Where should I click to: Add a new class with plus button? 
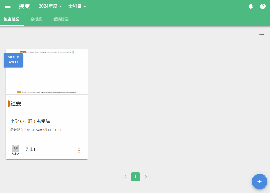click(260, 182)
